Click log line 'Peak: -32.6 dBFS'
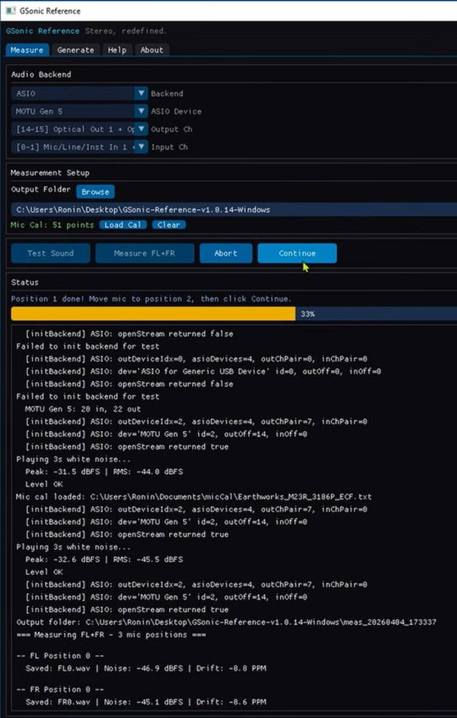Screen dimensions: 457x718 click(104, 559)
